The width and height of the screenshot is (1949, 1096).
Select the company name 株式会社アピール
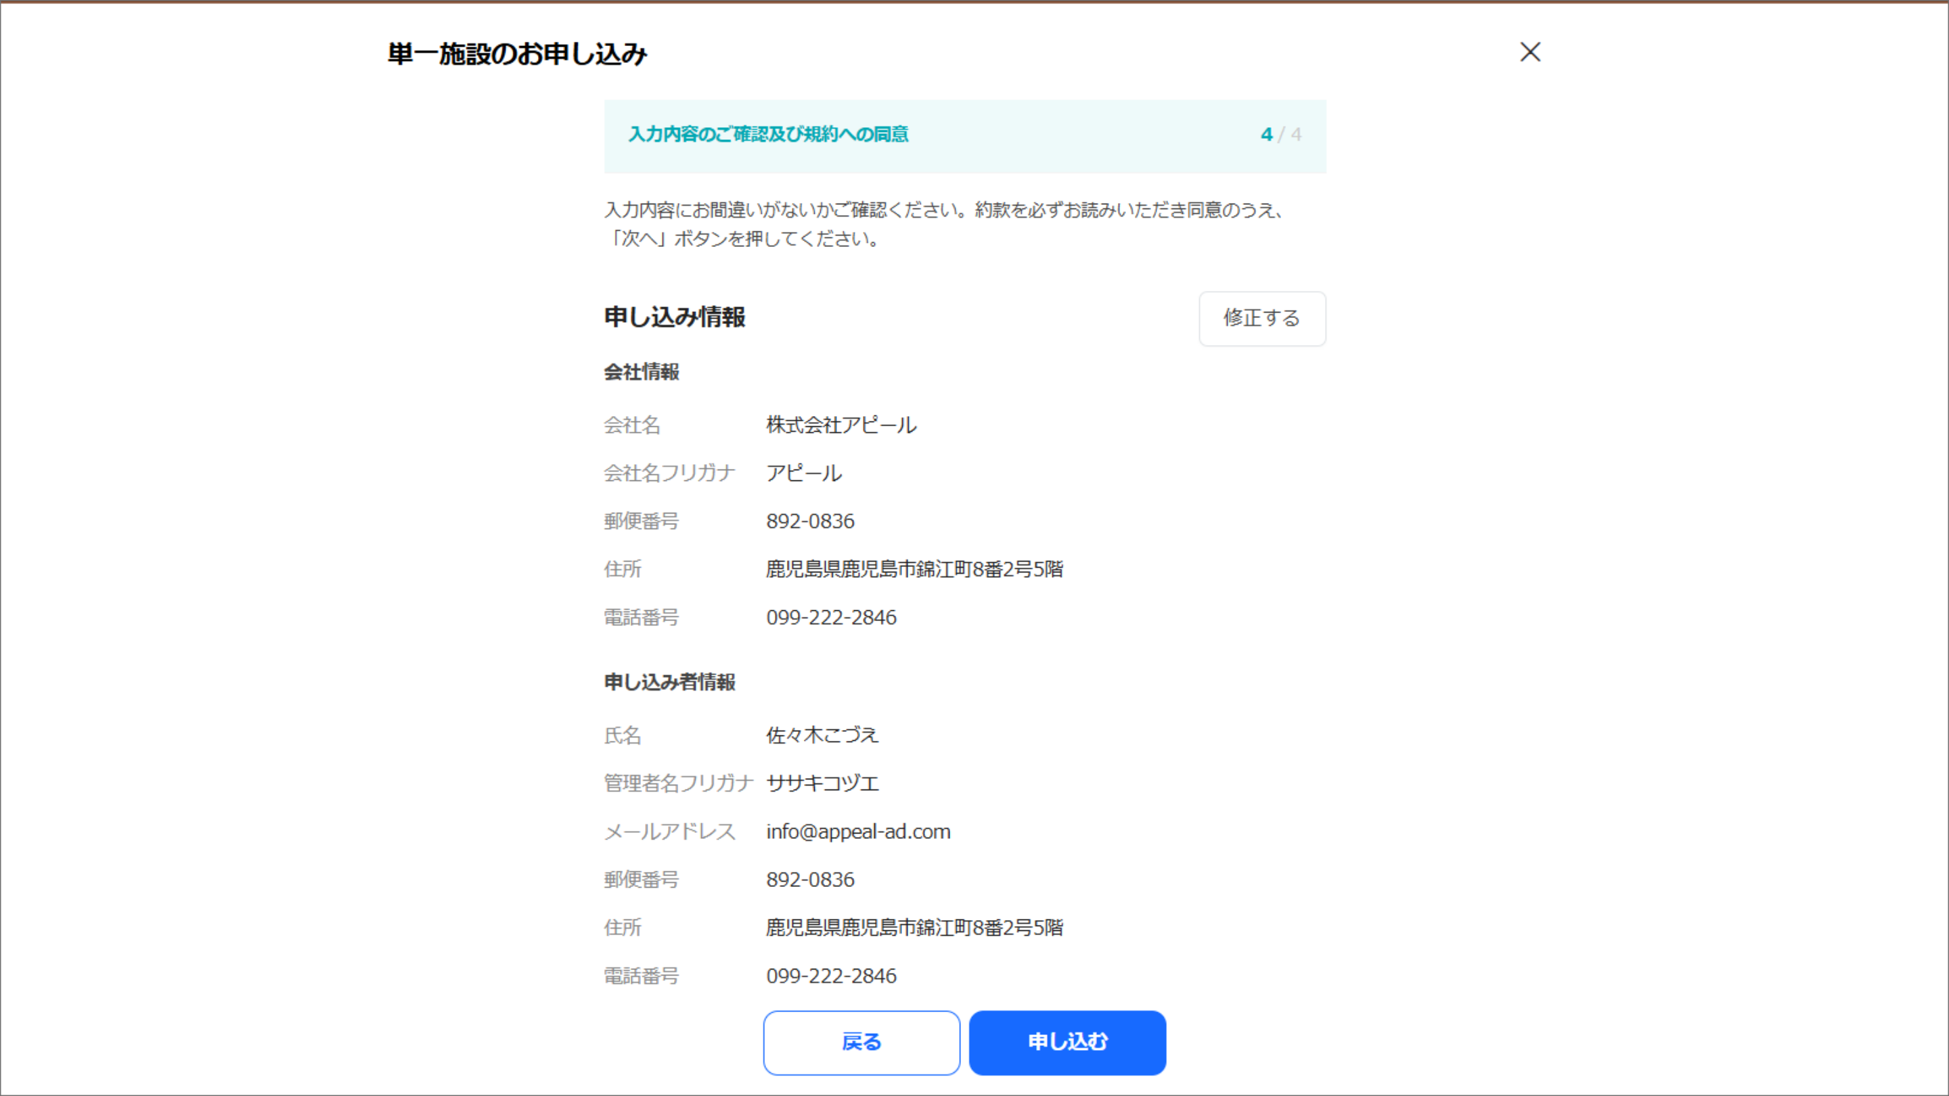tap(841, 425)
